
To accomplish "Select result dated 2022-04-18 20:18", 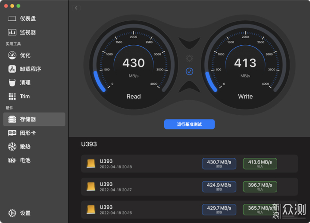I will pos(190,164).
